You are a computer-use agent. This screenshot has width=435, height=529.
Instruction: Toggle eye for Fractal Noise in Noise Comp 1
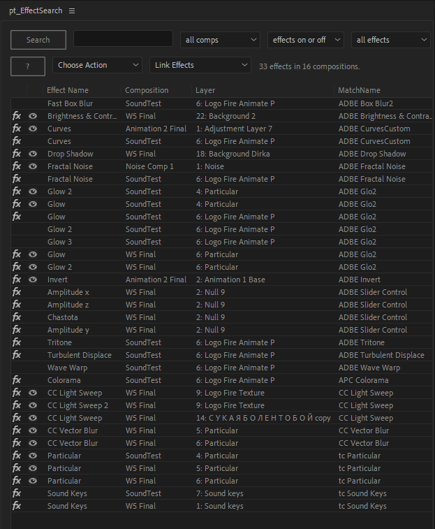(x=33, y=166)
